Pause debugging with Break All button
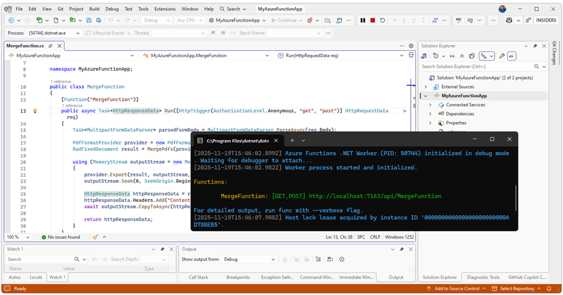Screen dimensions: 563x295 363,20
